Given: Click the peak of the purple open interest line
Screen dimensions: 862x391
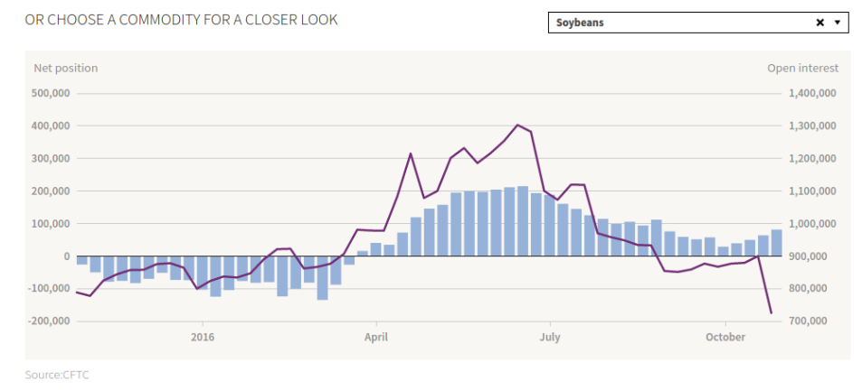Looking at the screenshot, I should 516,126.
